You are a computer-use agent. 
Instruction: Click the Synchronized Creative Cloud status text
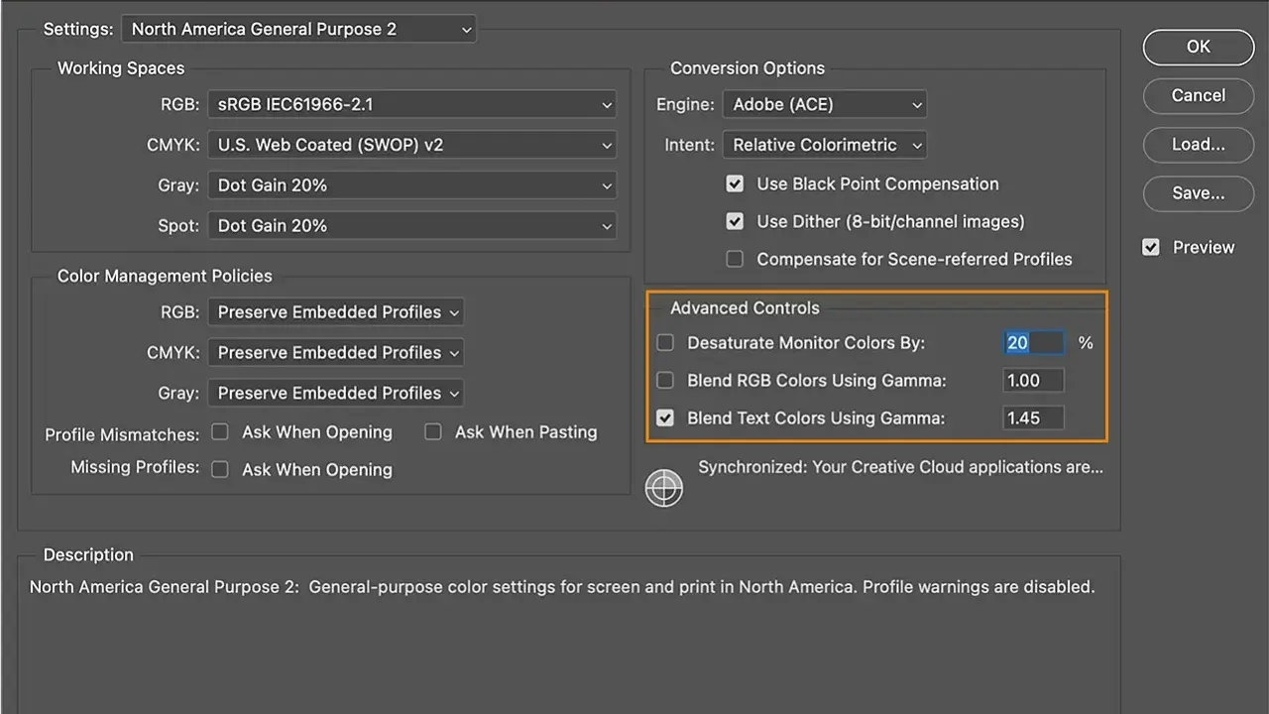coord(900,466)
